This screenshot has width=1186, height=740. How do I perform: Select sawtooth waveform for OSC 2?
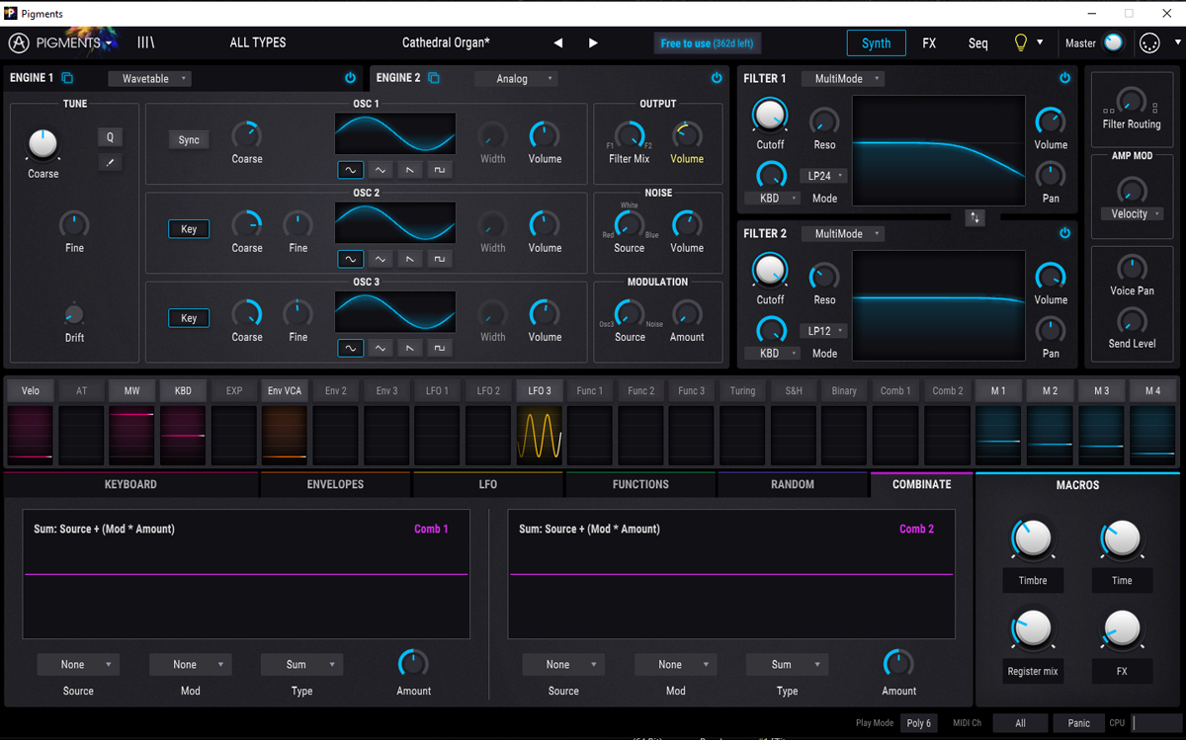click(x=410, y=259)
